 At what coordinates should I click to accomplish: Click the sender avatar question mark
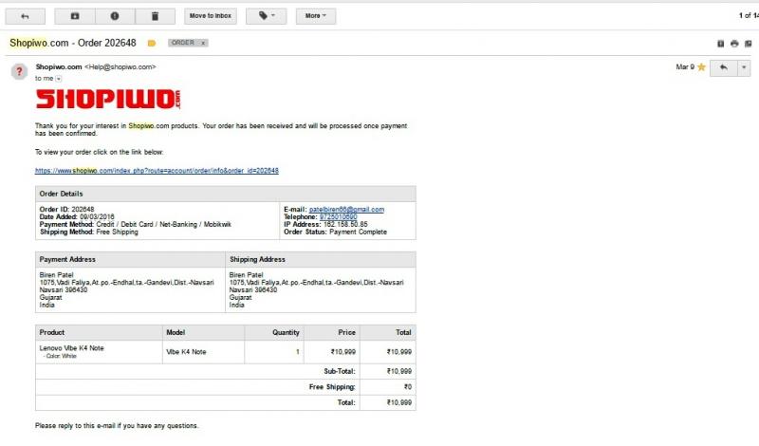point(19,72)
